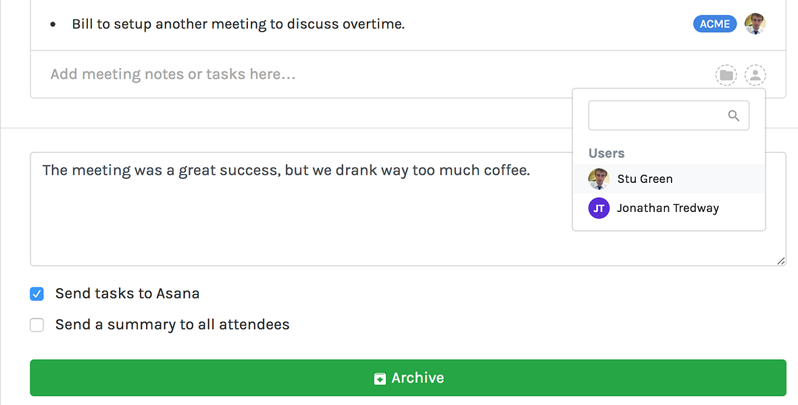Screen dimensions: 798x405
Task: Click the JT initials avatar
Action: pyautogui.click(x=599, y=208)
